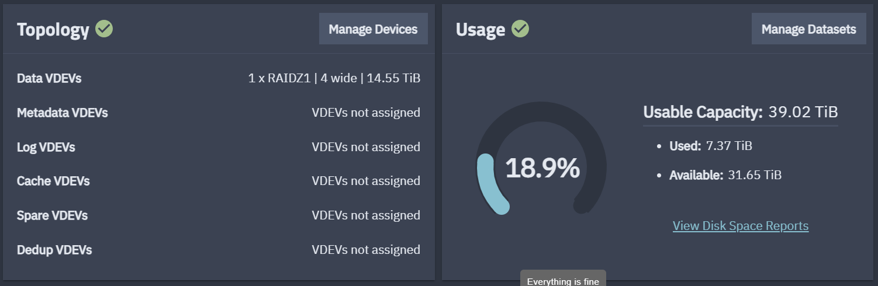Screen dimensions: 878x286
Task: Click the Spare VDEVs label
Action: 52,215
